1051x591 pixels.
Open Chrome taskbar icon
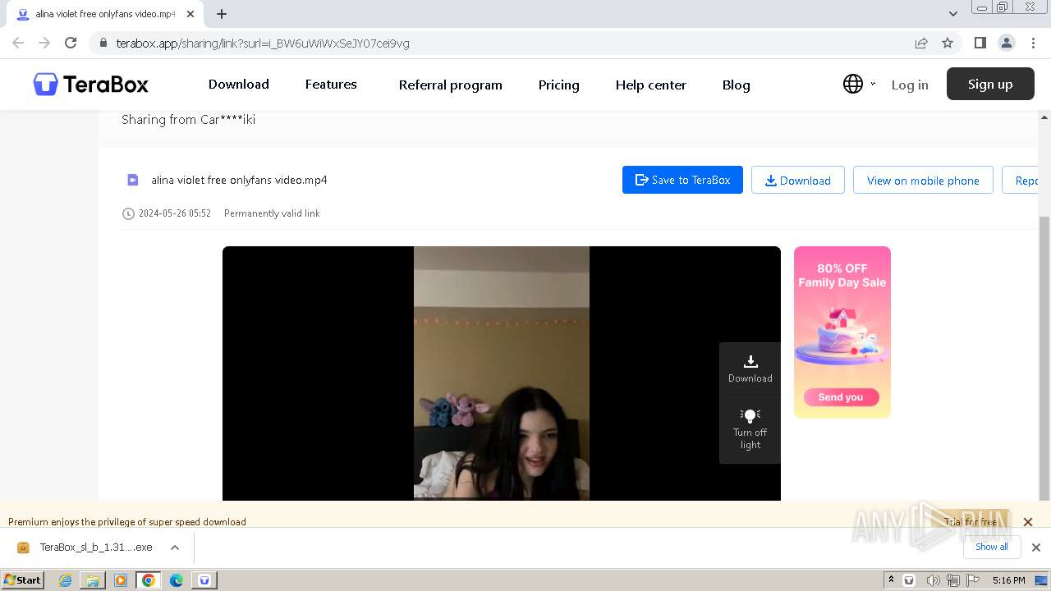[149, 580]
